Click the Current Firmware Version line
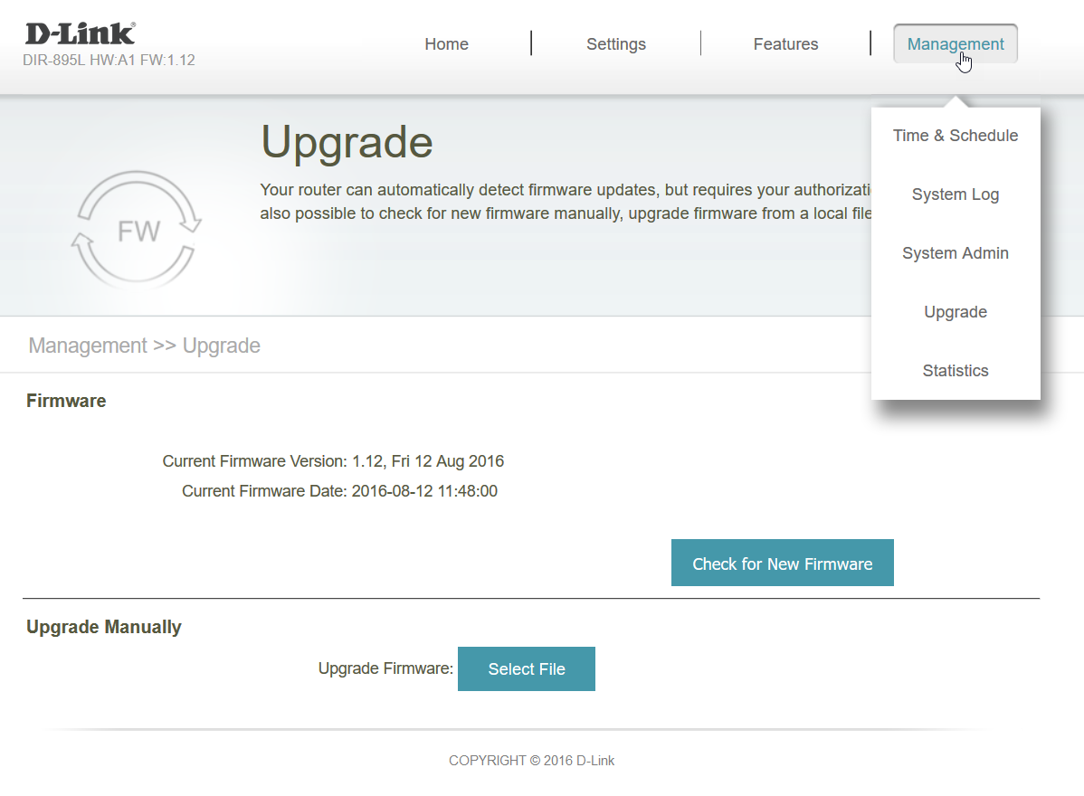Viewport: 1084px width, 796px height. pos(333,461)
